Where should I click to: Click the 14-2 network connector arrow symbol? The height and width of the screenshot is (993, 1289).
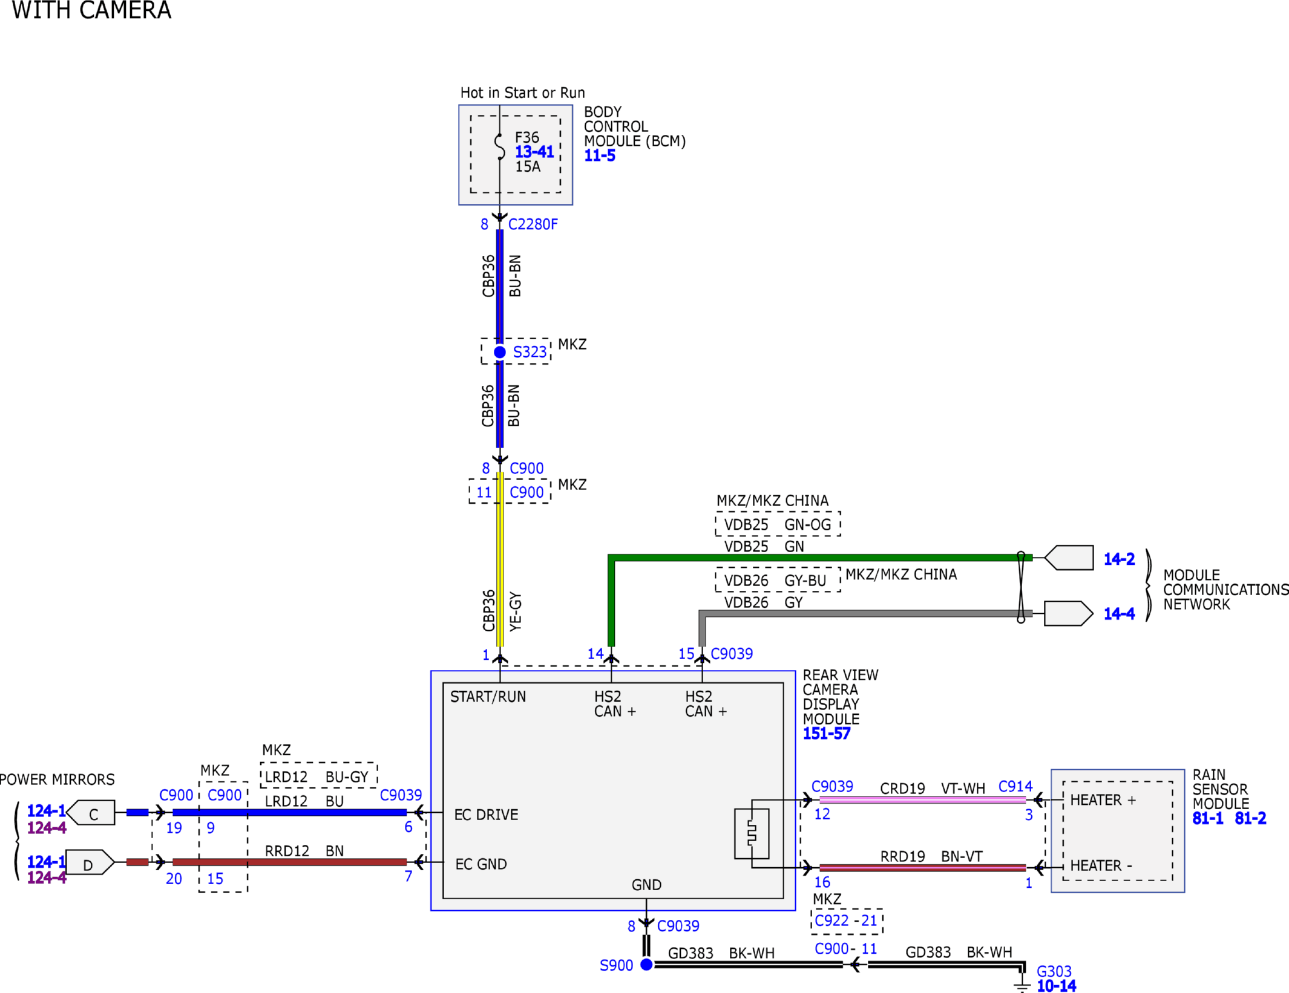[x=1069, y=558]
